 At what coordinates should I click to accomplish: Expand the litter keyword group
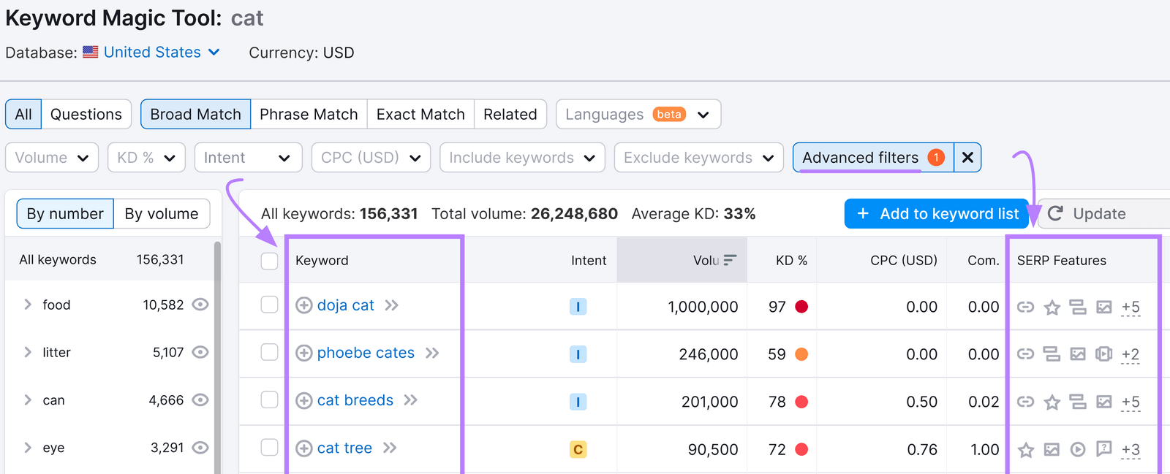tap(28, 352)
